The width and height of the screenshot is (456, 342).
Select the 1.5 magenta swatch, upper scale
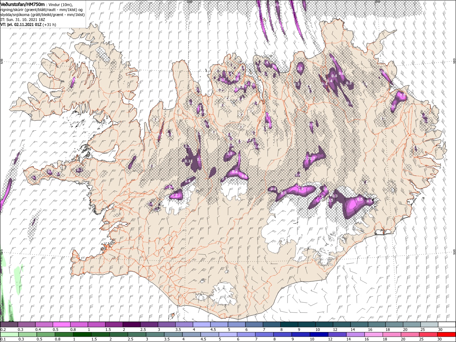click(114, 324)
